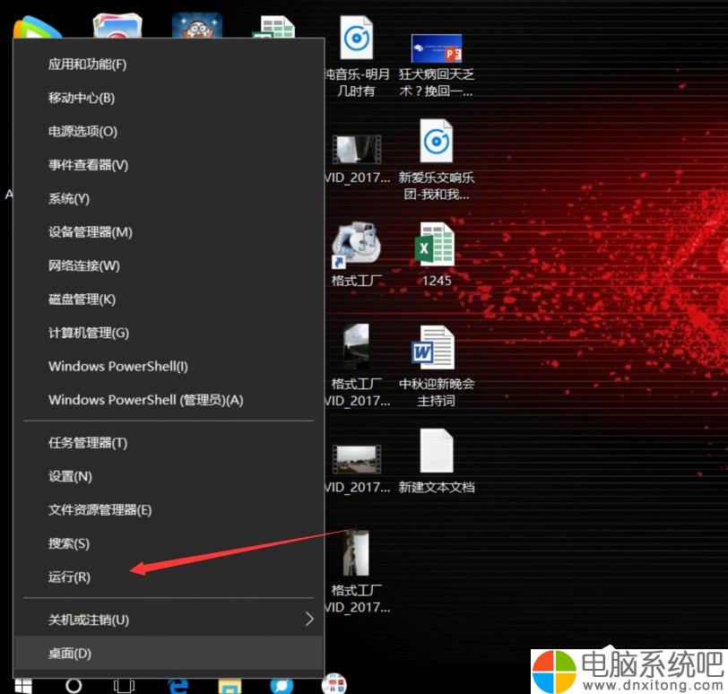Launch 事件查看器(V)
This screenshot has height=694, width=728.
169,165
